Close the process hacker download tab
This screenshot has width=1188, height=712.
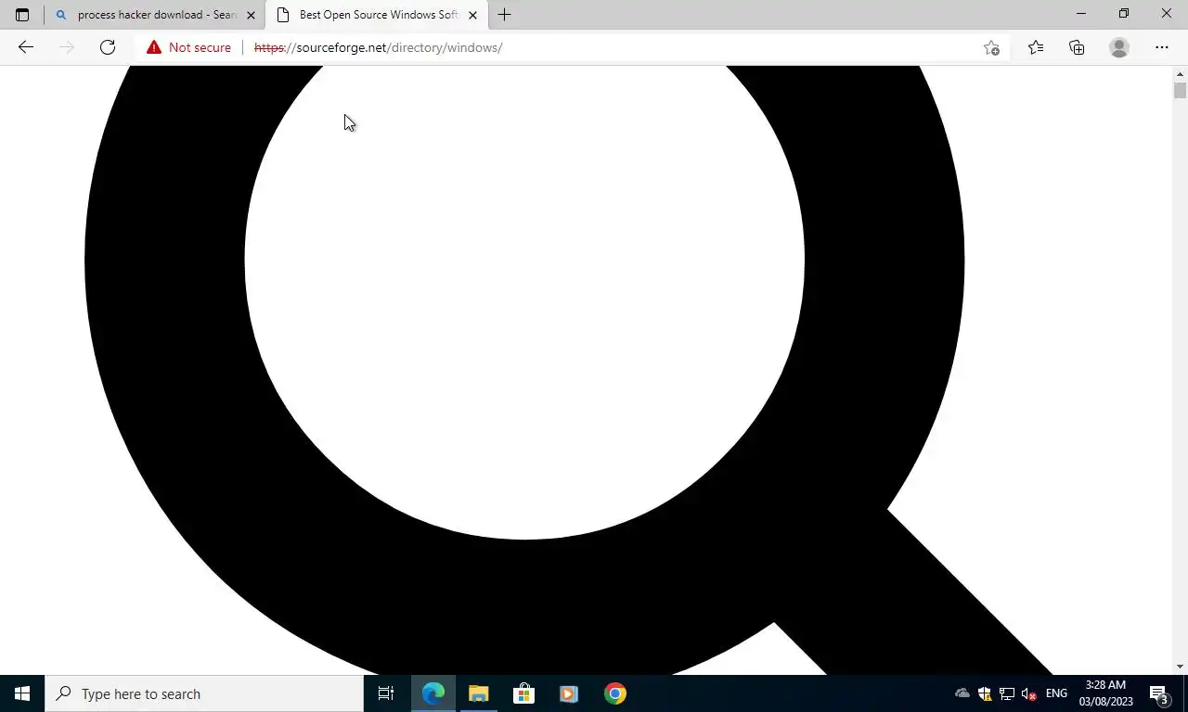[251, 15]
